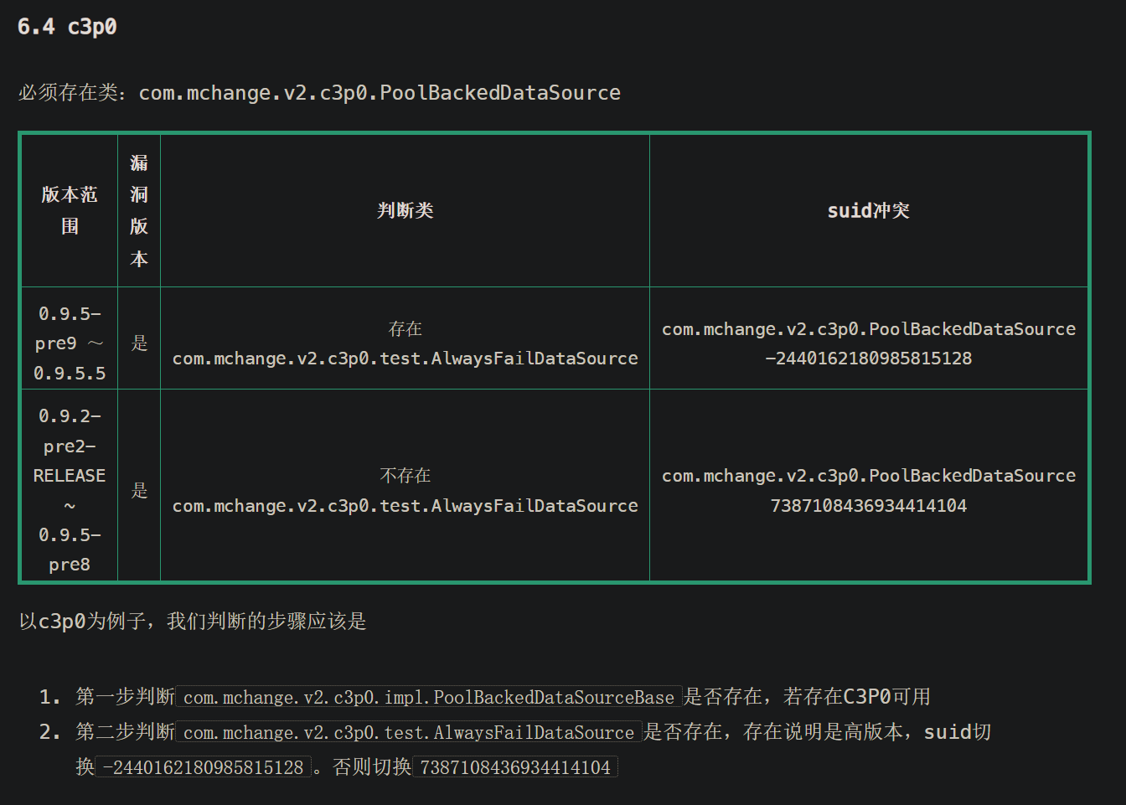Select the "0.9.2-pre2-RELEASE ~ 0.9.5-pre8" version cell
Viewport: 1126px width, 805px height.
70,490
